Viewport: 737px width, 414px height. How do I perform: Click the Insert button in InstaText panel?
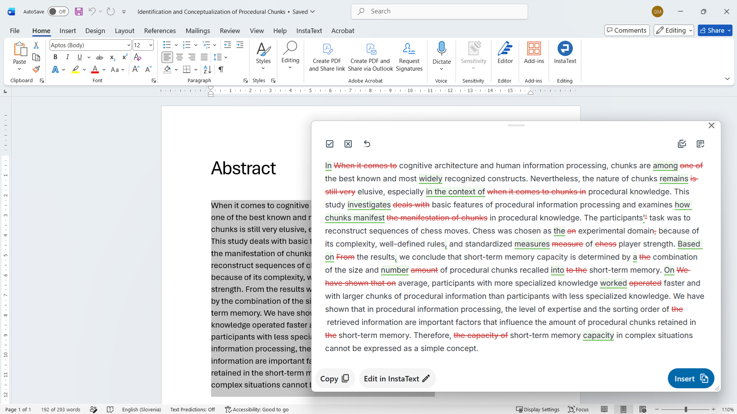(691, 379)
